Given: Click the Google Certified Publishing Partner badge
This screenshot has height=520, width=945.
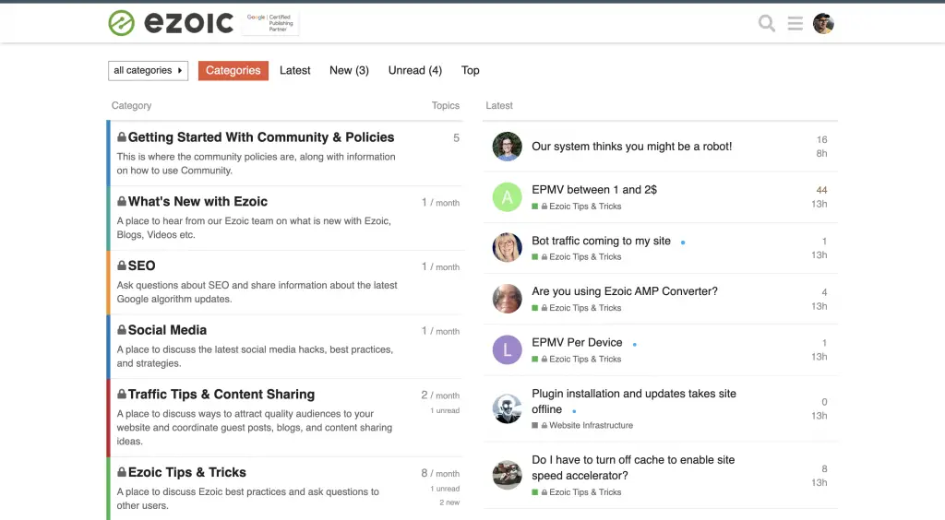Looking at the screenshot, I should (x=270, y=23).
